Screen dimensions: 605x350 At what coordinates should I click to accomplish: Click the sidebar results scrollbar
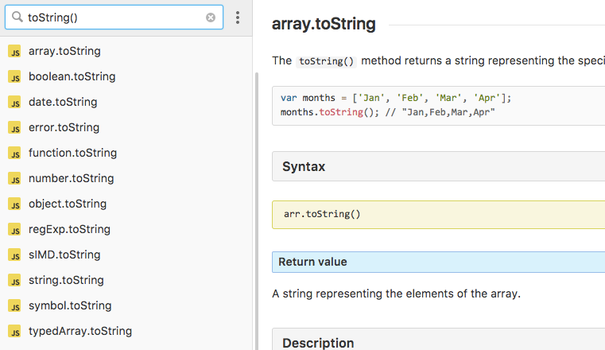point(257,211)
